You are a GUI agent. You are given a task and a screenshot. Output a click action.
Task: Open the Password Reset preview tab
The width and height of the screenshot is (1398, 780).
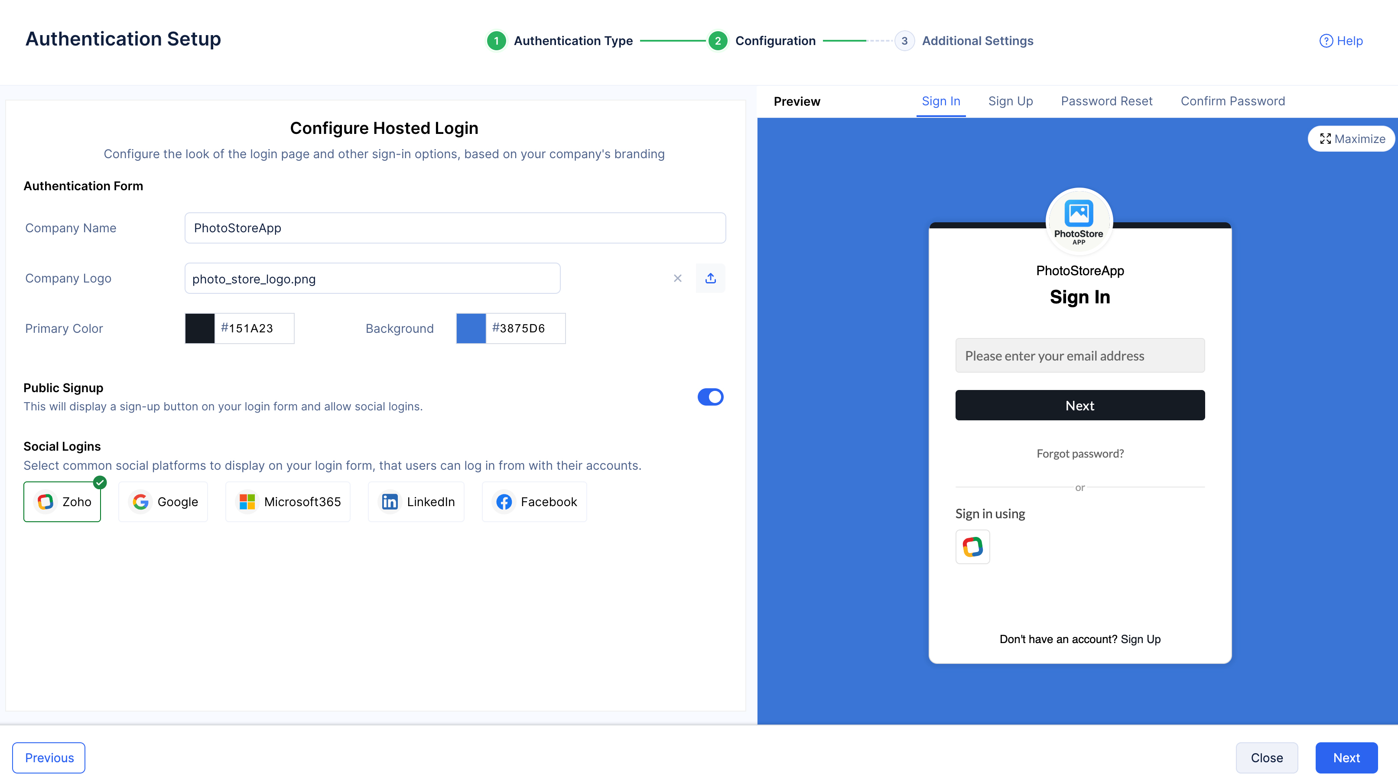(1106, 101)
